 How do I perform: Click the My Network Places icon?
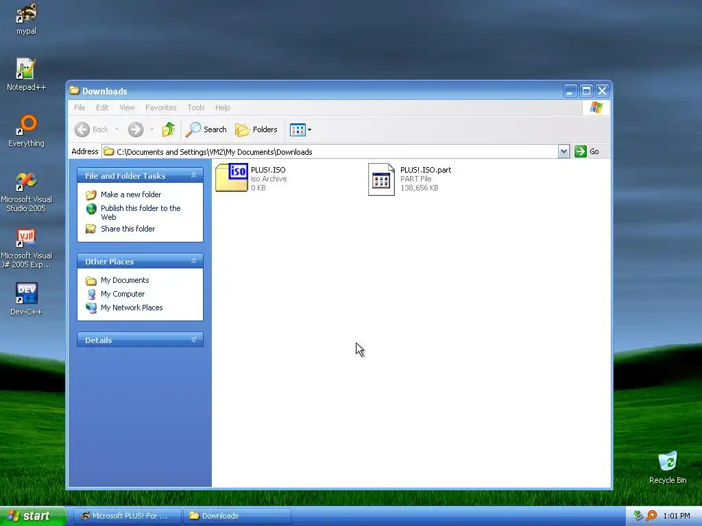tap(91, 308)
